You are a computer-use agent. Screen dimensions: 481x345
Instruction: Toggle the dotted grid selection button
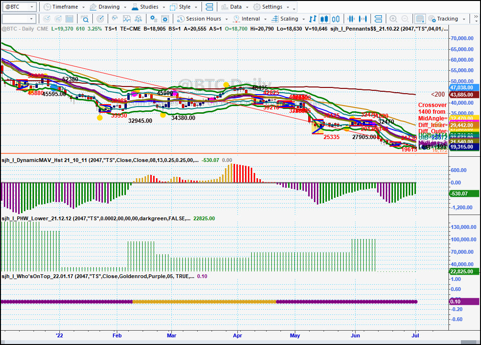click(x=420, y=19)
